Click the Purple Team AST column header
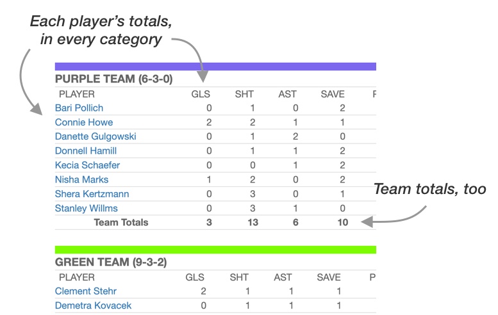The height and width of the screenshot is (315, 498). tap(287, 94)
